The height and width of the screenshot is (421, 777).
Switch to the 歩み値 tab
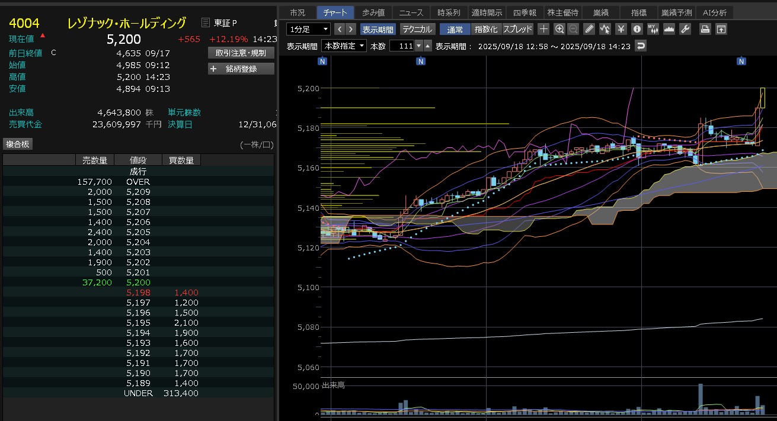tap(373, 12)
